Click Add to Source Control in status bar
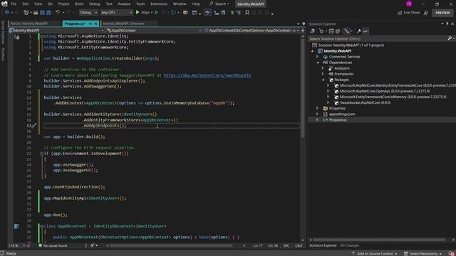 pyautogui.click(x=374, y=253)
